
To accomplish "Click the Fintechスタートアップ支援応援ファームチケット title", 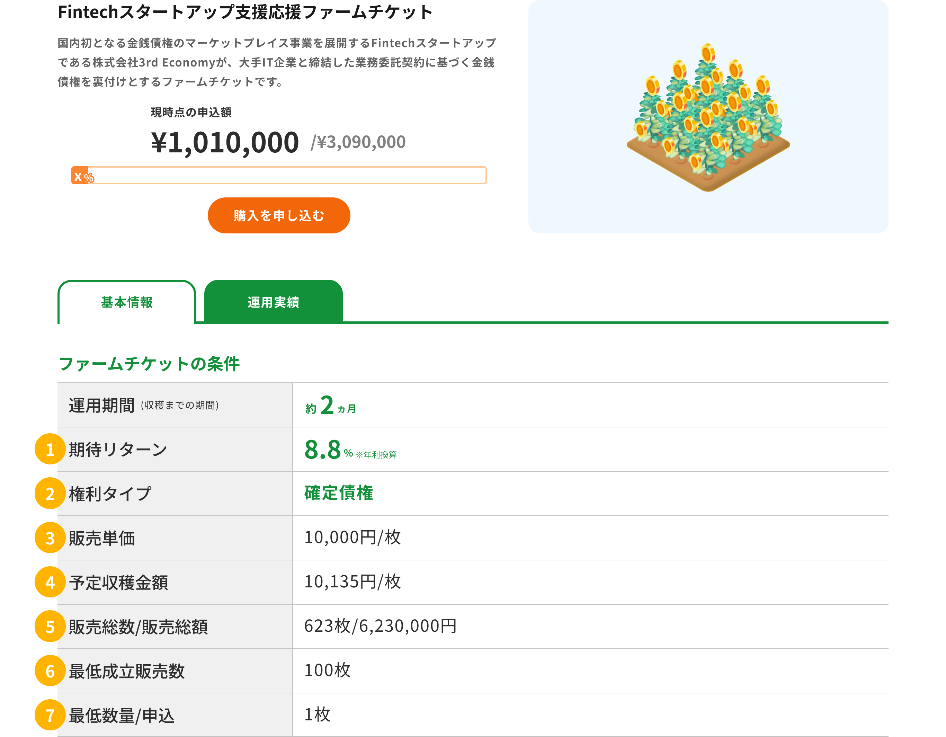I will (x=245, y=12).
